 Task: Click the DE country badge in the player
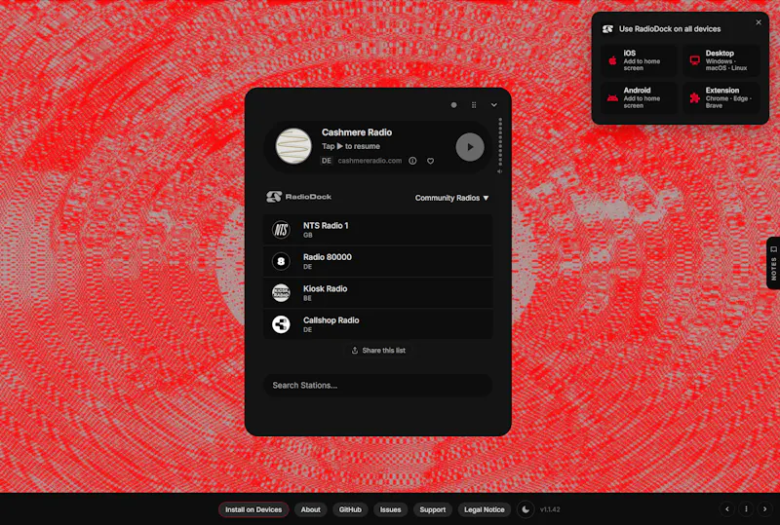click(x=327, y=161)
